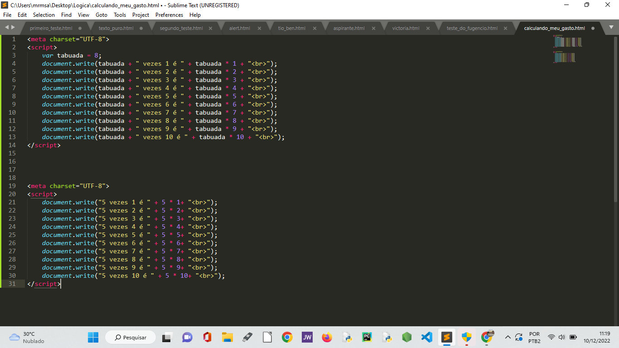619x348 pixels.
Task: Open File Explorer from the taskbar
Action: (x=227, y=337)
